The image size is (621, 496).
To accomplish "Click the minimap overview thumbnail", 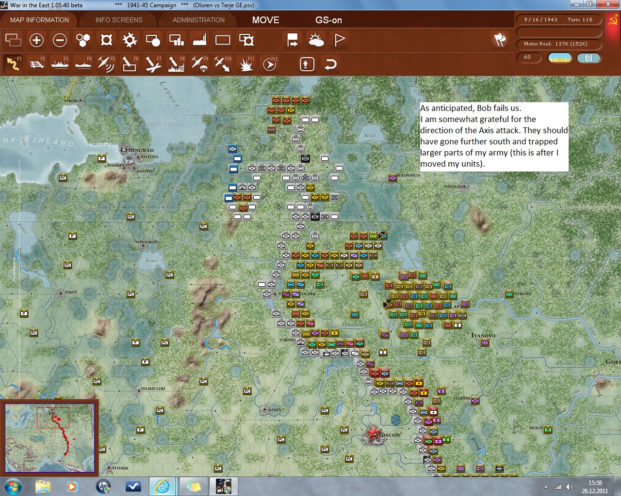I will (x=49, y=437).
